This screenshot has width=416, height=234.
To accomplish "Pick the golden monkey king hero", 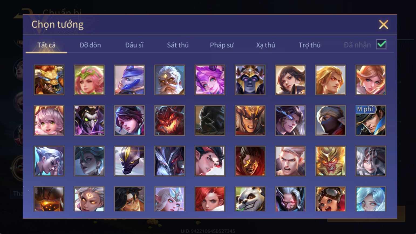I will [330, 161].
